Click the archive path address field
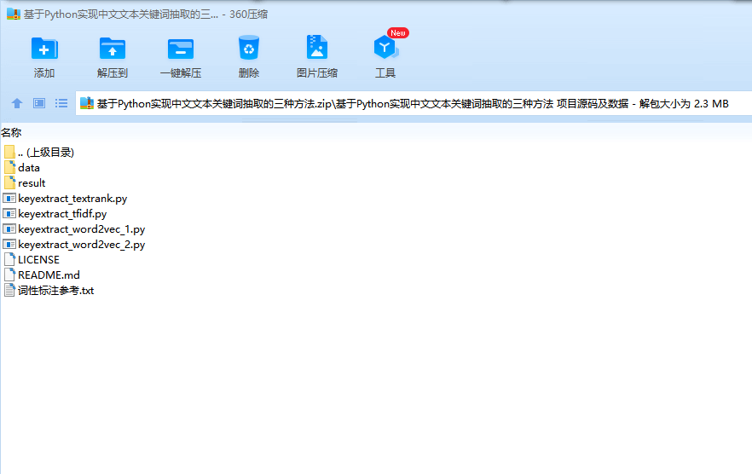 click(x=414, y=103)
